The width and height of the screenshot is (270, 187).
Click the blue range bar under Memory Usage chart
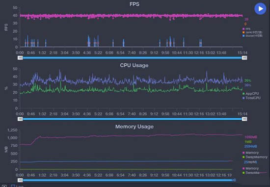(128, 180)
